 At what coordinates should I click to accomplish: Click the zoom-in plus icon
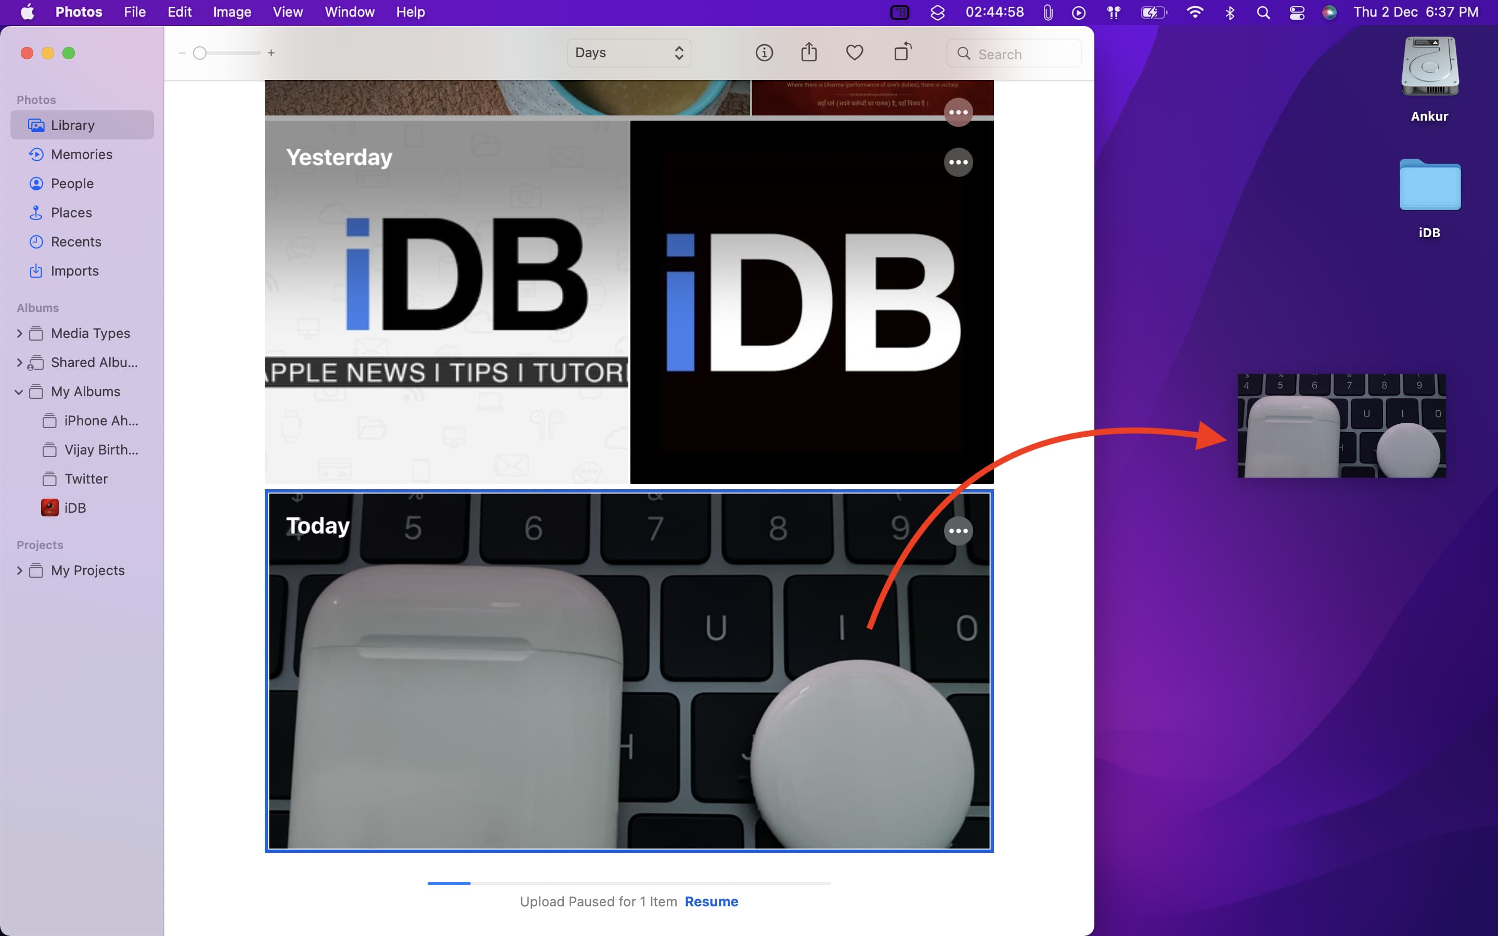[271, 53]
